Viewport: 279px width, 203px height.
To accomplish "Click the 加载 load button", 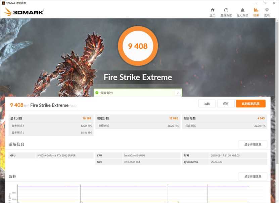I will point(207,104).
